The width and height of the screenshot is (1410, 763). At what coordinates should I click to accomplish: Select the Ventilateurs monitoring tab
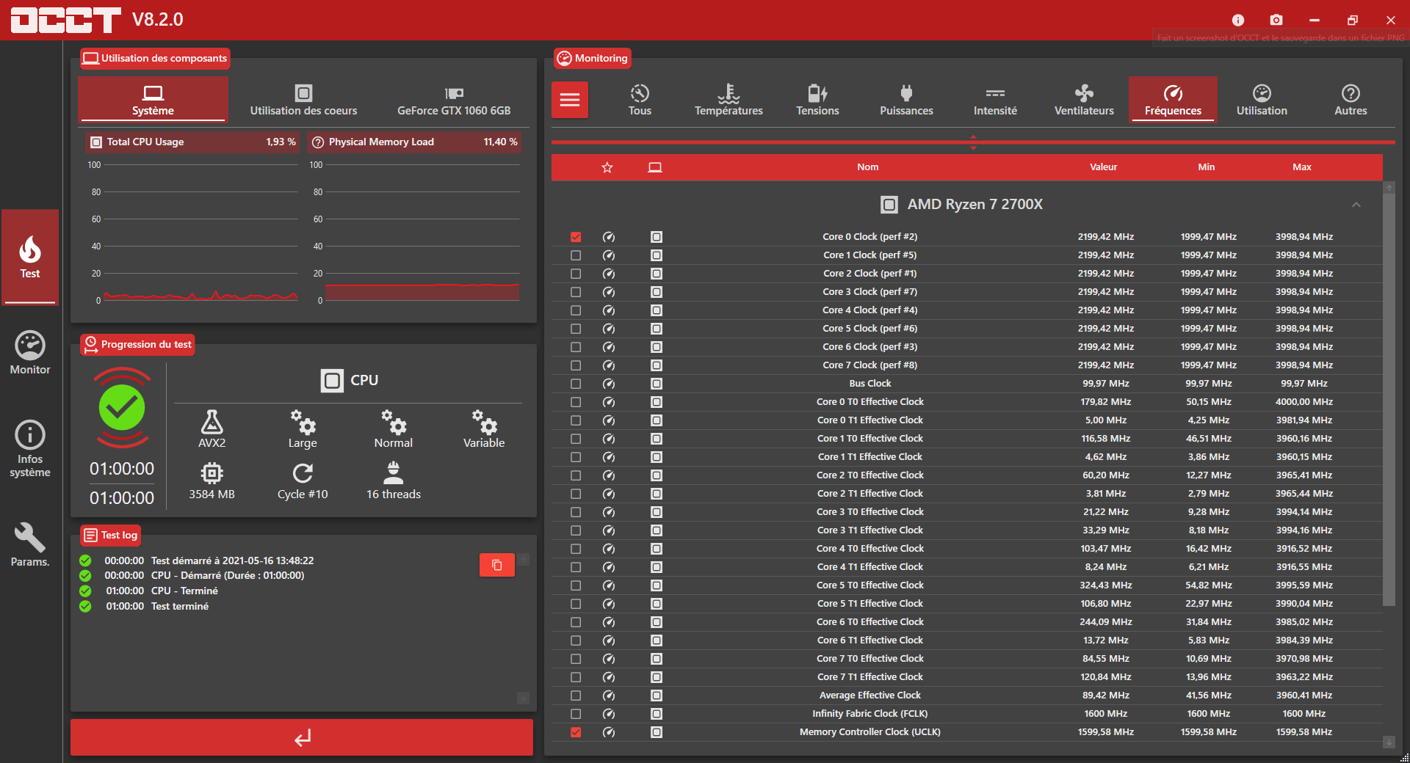point(1084,100)
